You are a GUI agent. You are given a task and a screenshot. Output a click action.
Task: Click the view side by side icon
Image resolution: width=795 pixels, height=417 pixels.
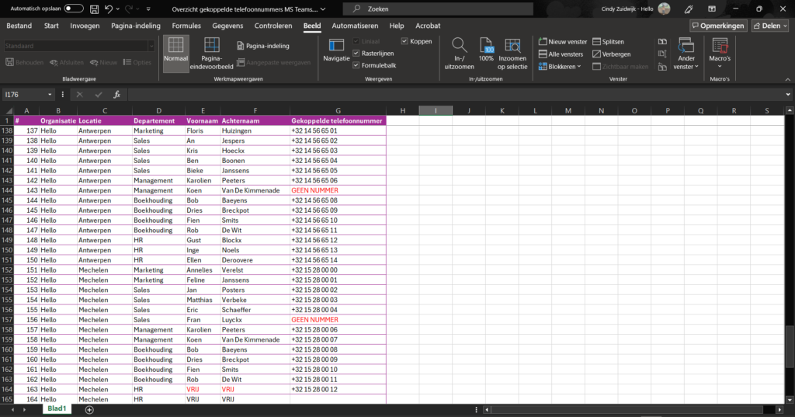[662, 42]
